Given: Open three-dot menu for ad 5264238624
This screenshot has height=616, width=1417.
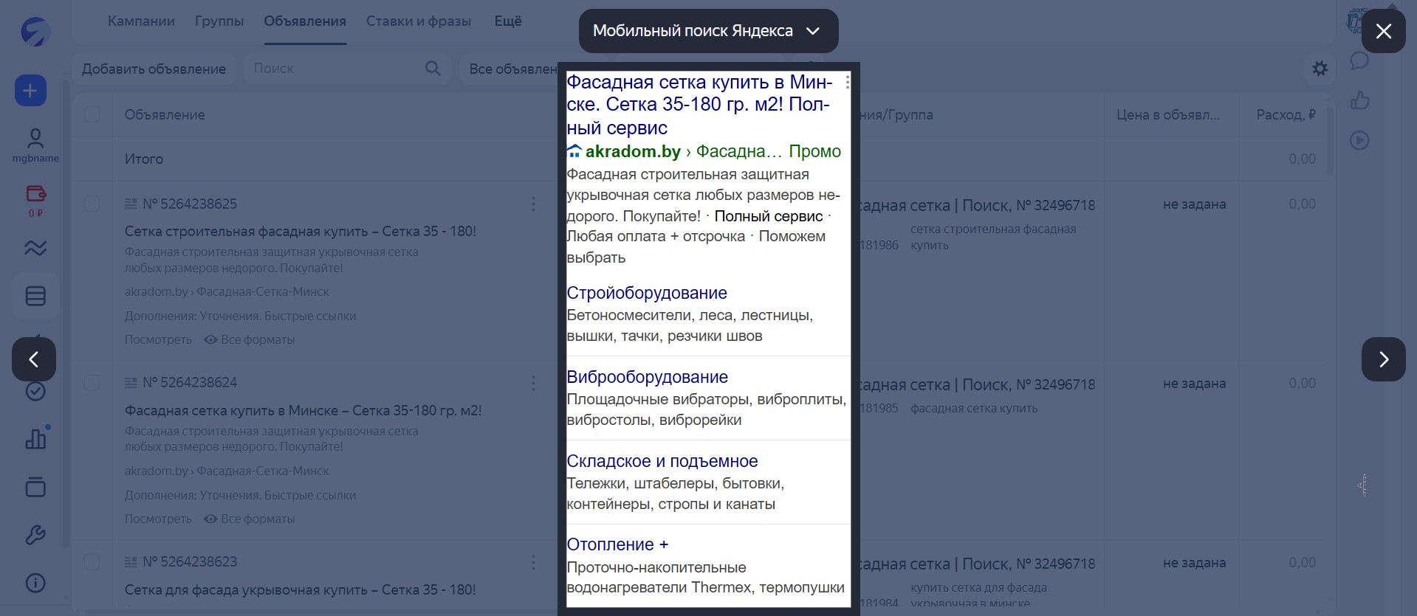Looking at the screenshot, I should [x=533, y=383].
